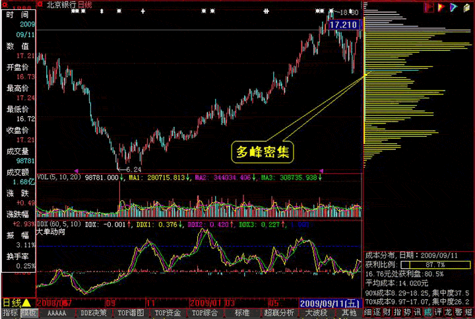
Task: Open the 细 detail panel button
Action: [367, 312]
